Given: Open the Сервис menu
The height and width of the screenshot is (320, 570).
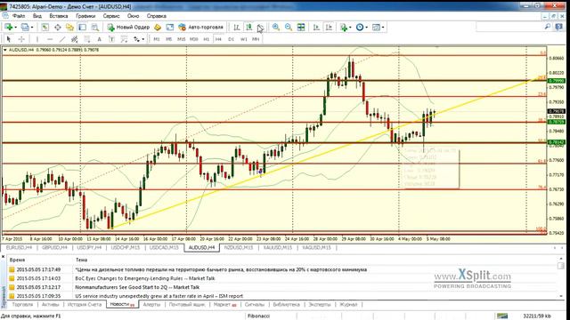Looking at the screenshot, I should click(x=111, y=16).
